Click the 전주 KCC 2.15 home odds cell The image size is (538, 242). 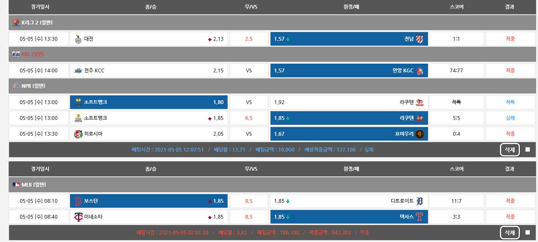(x=149, y=70)
